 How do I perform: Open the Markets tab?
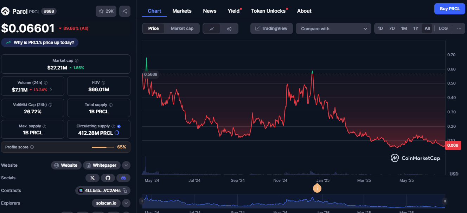tap(182, 11)
